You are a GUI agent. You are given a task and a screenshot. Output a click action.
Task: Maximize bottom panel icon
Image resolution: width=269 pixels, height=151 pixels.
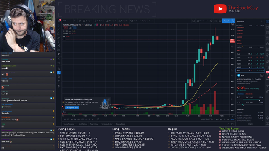pyautogui.click(x=232, y=124)
